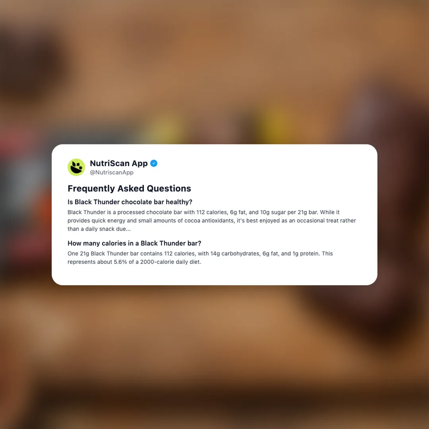Click the truncated 'daily snack due...' ellipsis
429x429 pixels.
(108, 229)
